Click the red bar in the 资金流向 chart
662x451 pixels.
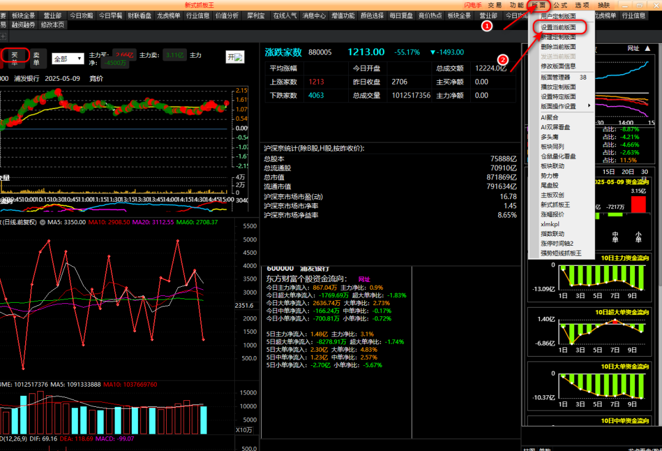click(638, 204)
